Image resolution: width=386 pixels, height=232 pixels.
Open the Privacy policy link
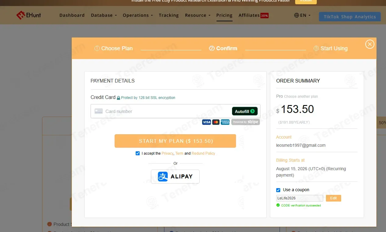[167, 153]
